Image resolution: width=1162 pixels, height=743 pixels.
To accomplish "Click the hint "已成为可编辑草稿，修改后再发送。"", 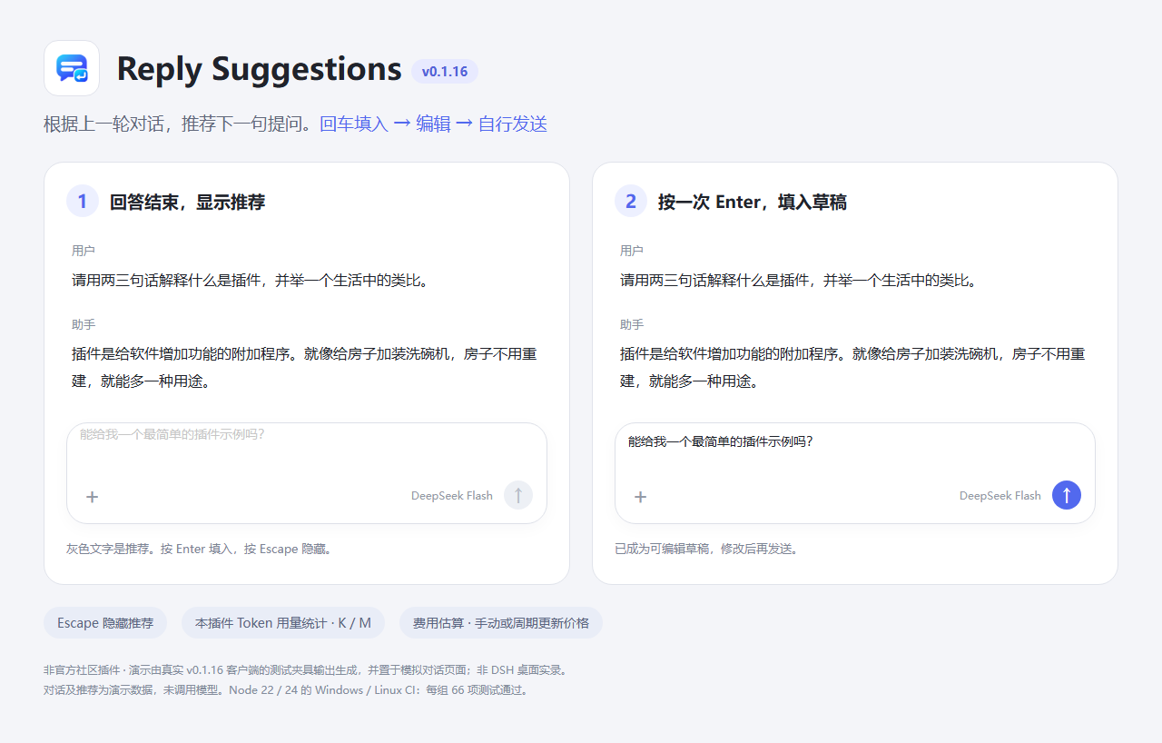I will 706,550.
